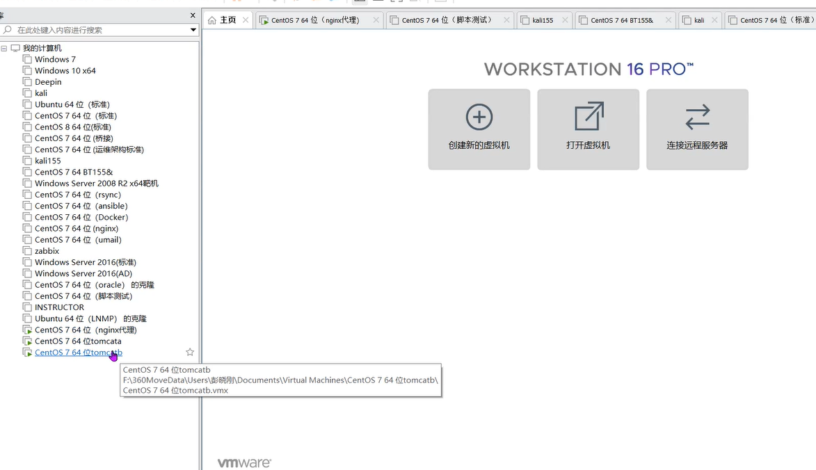816x470 pixels.
Task: Select kali155 in the library tree
Action: click(x=48, y=161)
